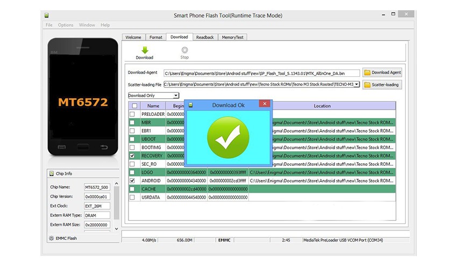This screenshot has height=263, width=455.
Task: Check the PRELOADER checkbox
Action: click(x=132, y=114)
